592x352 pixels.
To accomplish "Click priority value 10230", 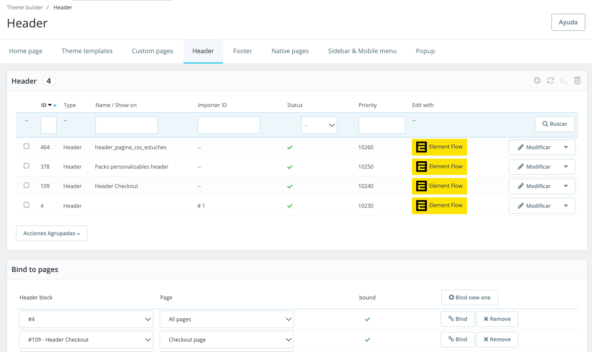I will [366, 206].
